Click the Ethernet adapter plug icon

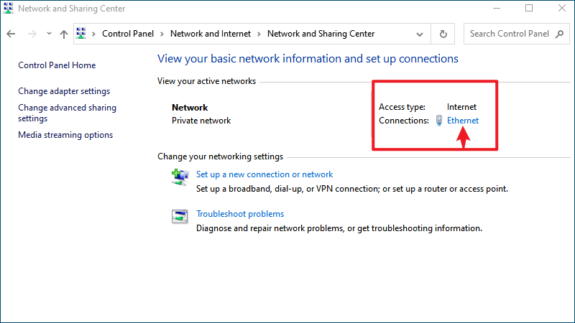point(439,121)
